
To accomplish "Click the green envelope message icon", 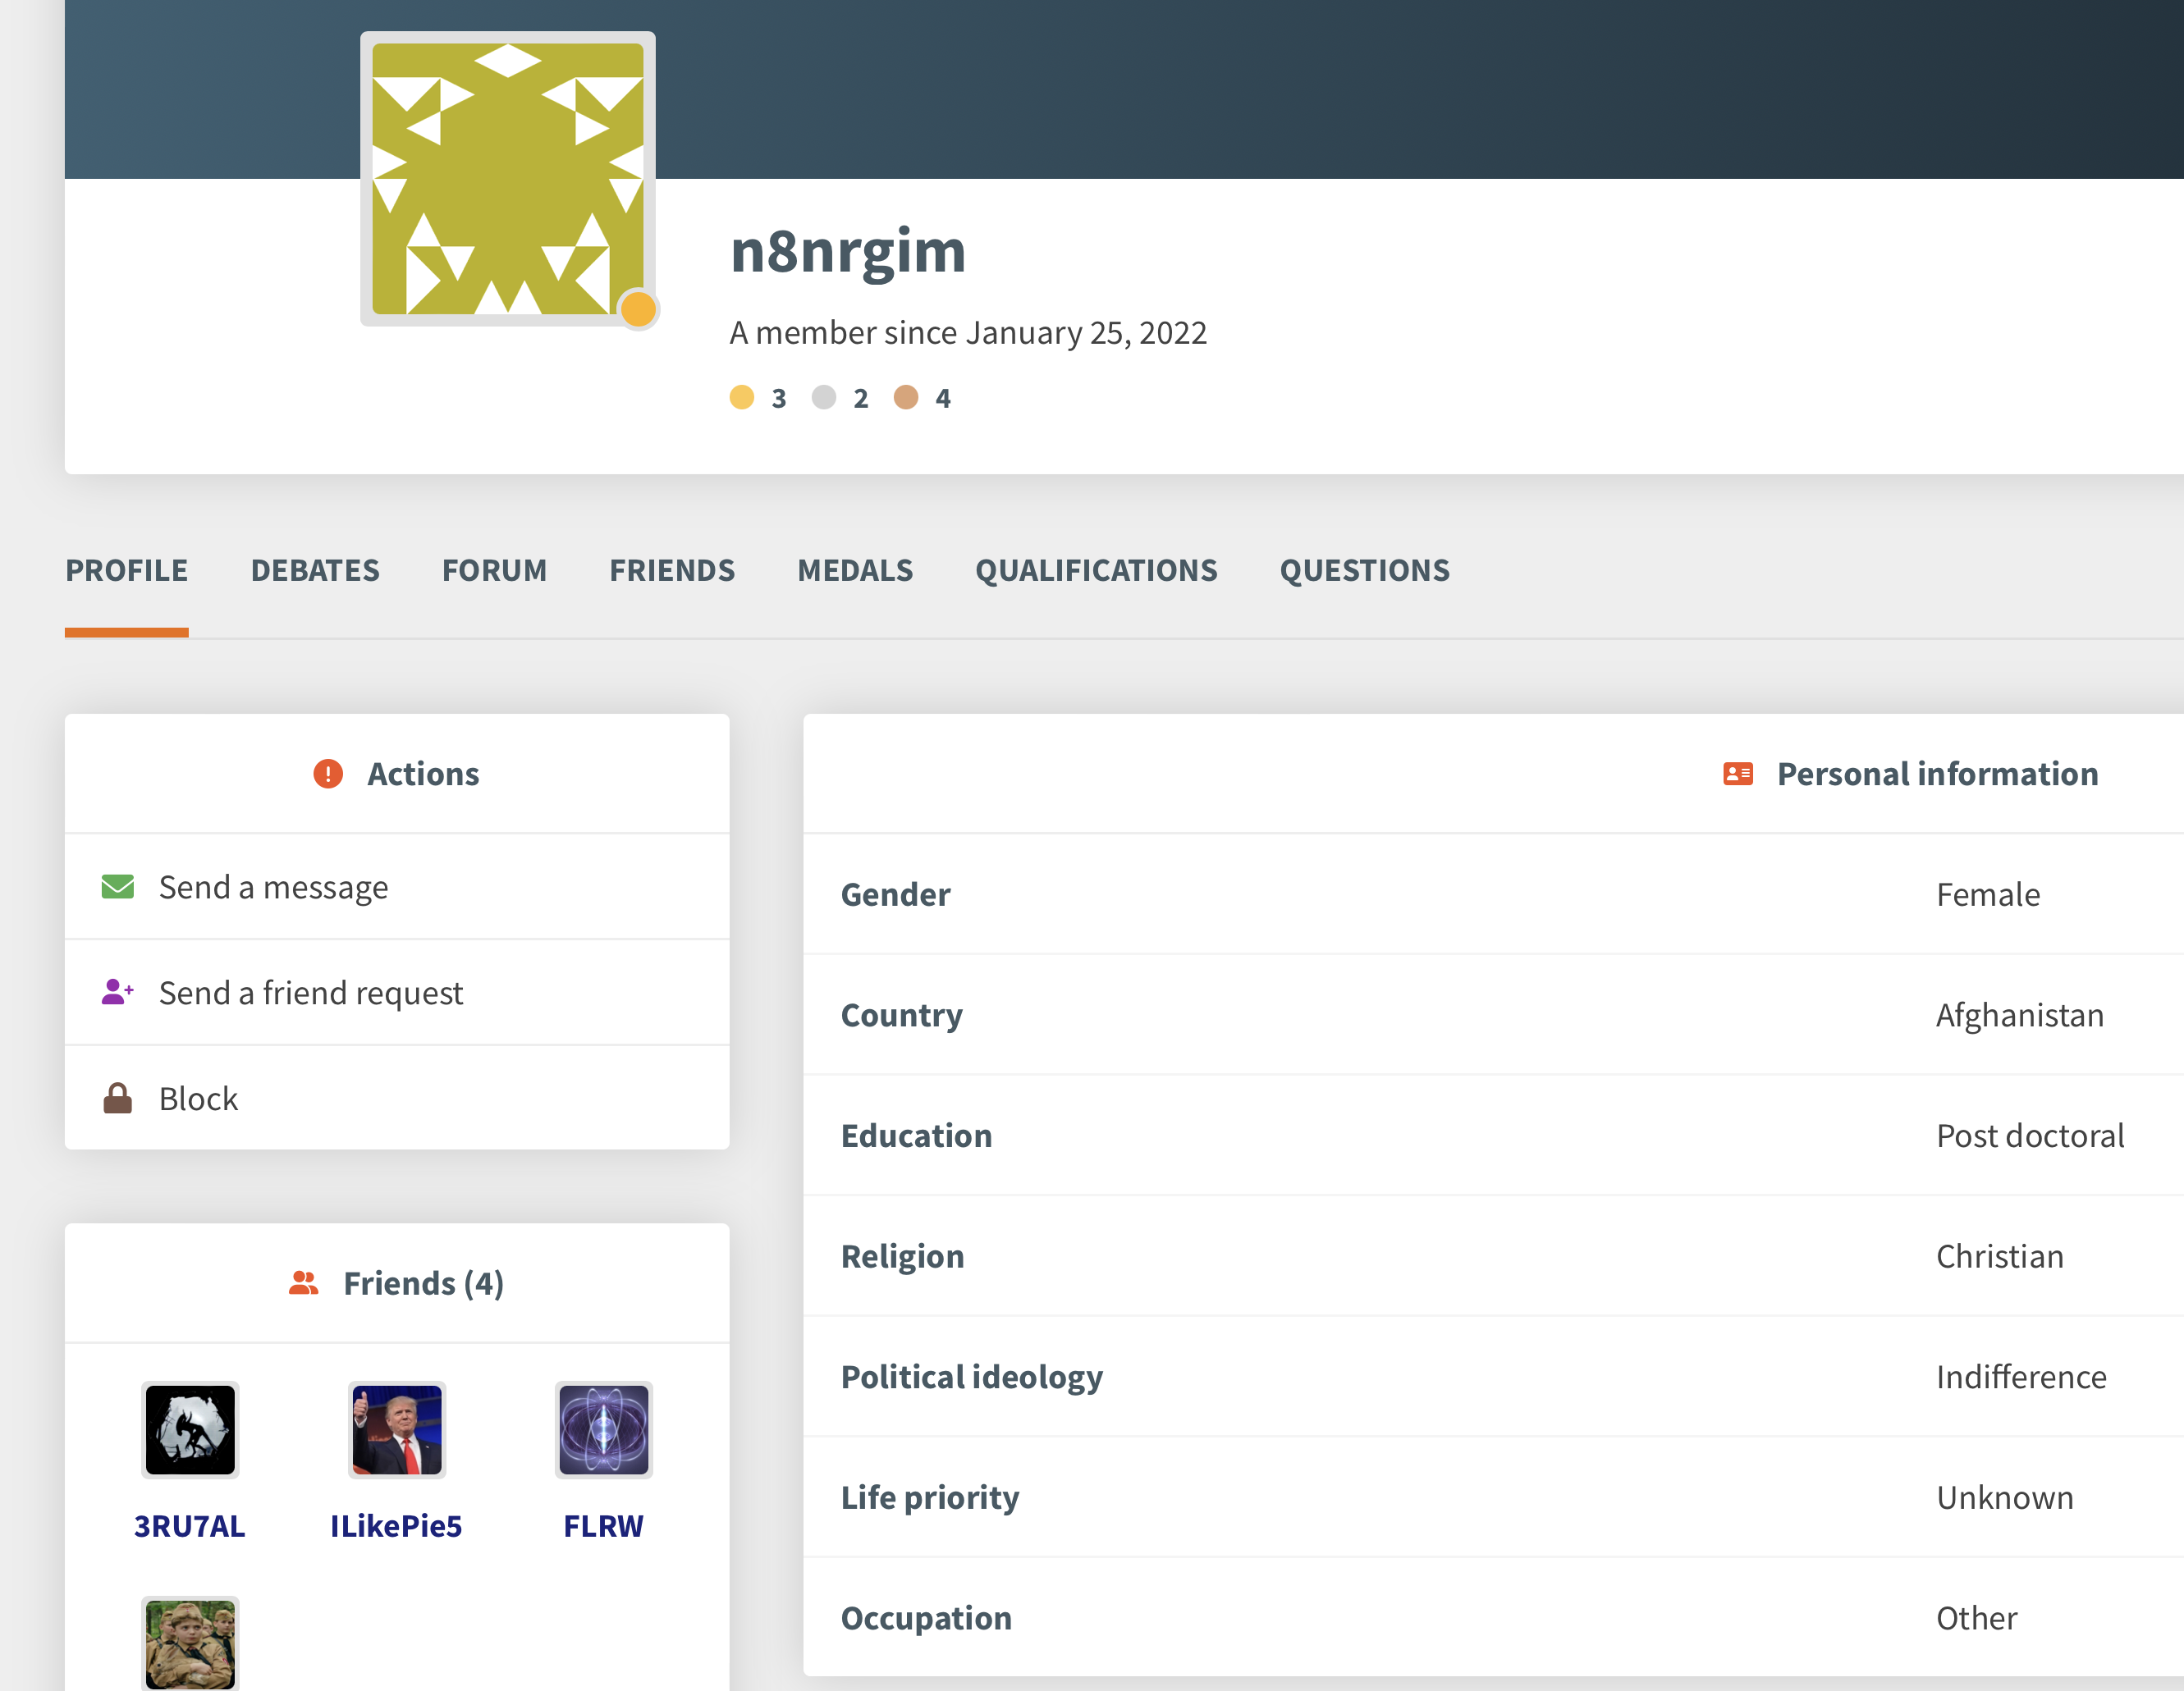I will pos(118,886).
